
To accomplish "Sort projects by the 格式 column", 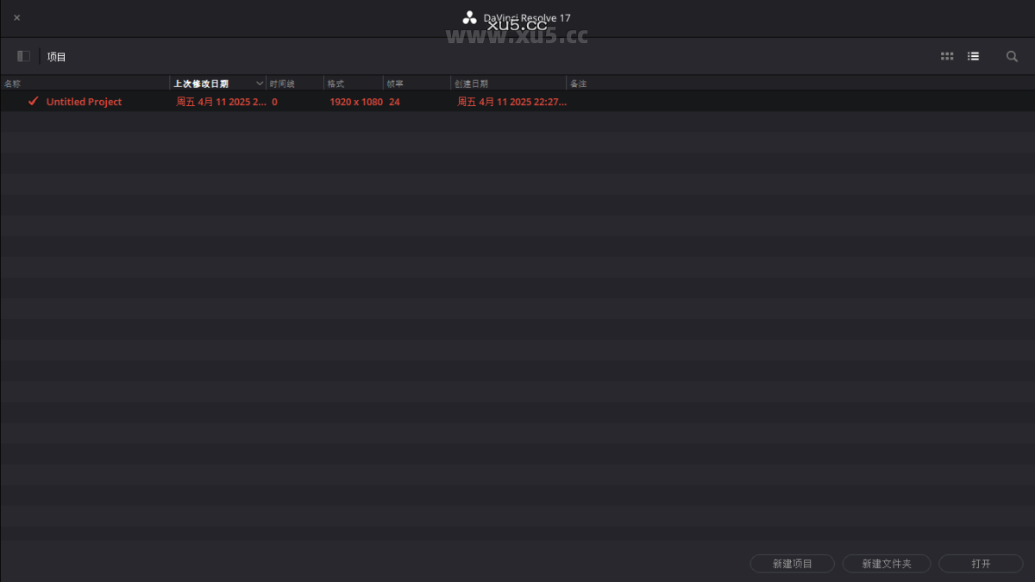I will coord(336,83).
